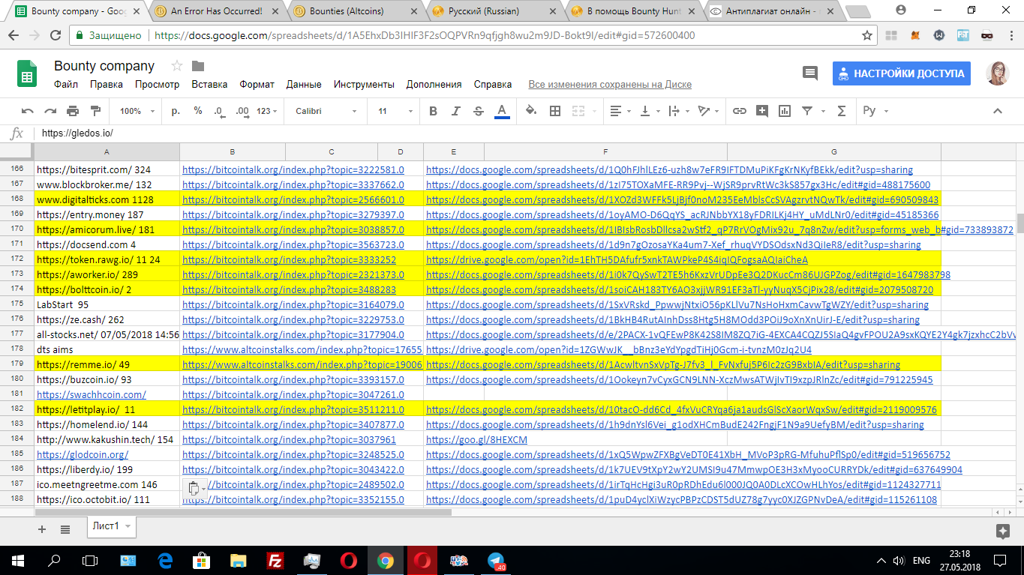Viewport: 1024px width, 575px height.
Task: Open the Инструменты menu
Action: (x=364, y=85)
